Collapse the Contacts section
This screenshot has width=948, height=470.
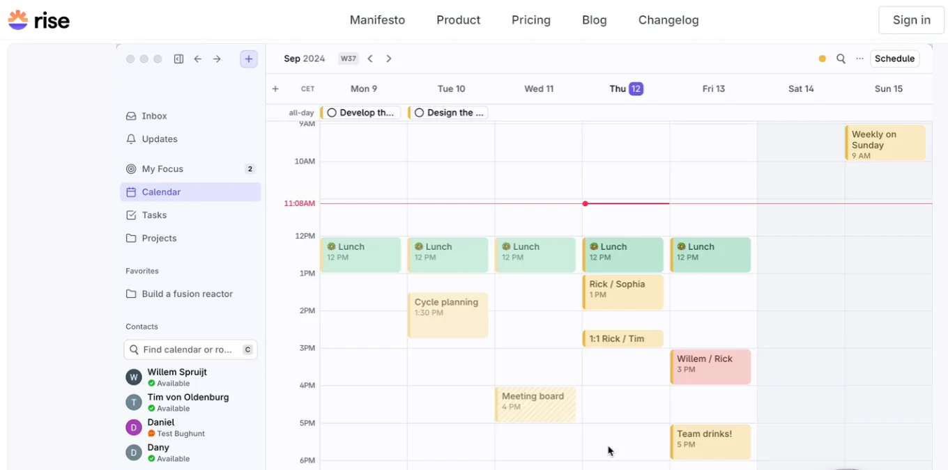pos(142,326)
